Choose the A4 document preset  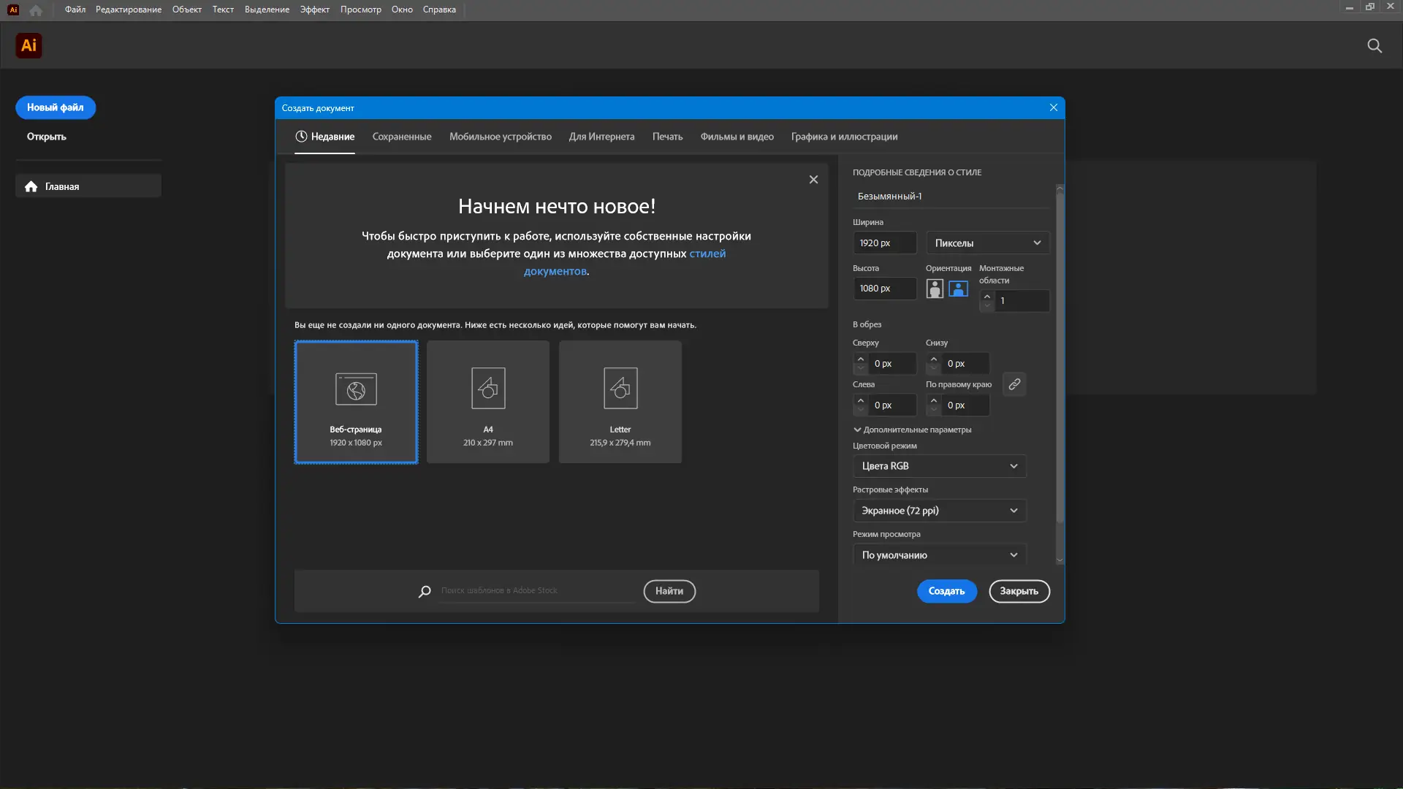coord(488,402)
